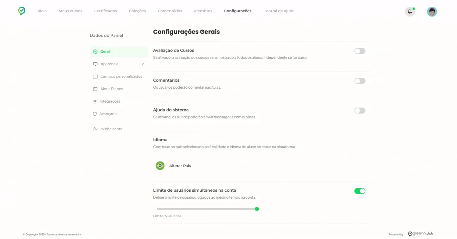The image size is (457, 239).
Task: Turn on the Comentários switch
Action: click(x=360, y=81)
